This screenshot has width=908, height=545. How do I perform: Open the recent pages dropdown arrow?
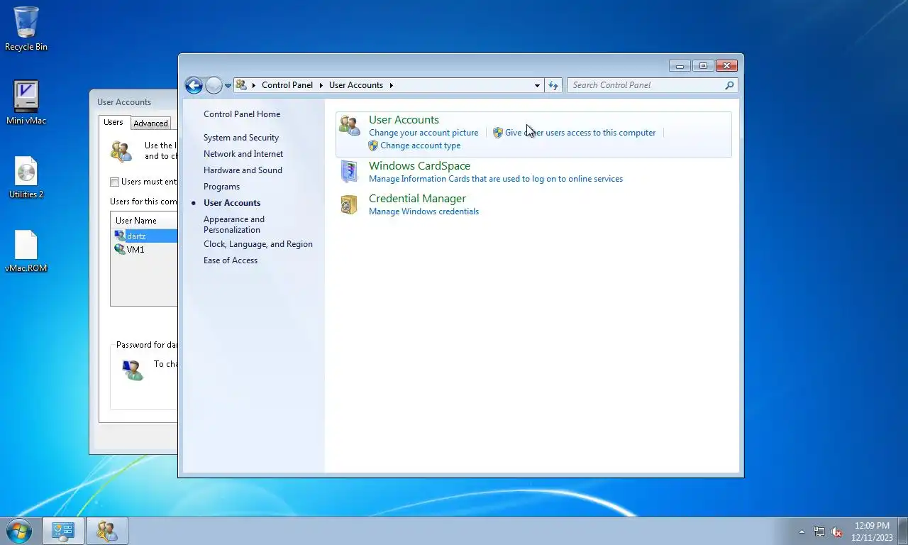[x=228, y=85]
